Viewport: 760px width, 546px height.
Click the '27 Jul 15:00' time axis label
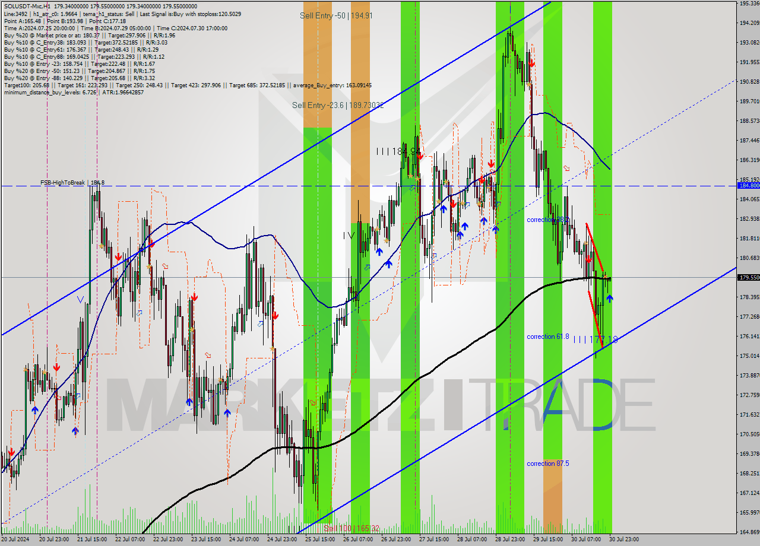click(434, 539)
